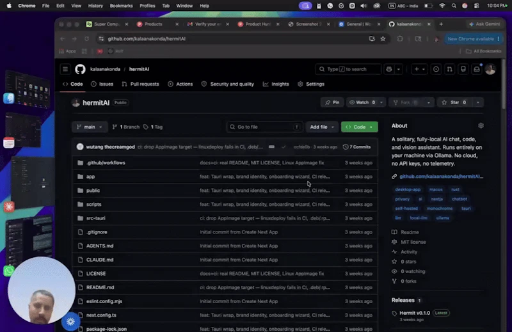Click the Type / to search box

[x=348, y=69]
